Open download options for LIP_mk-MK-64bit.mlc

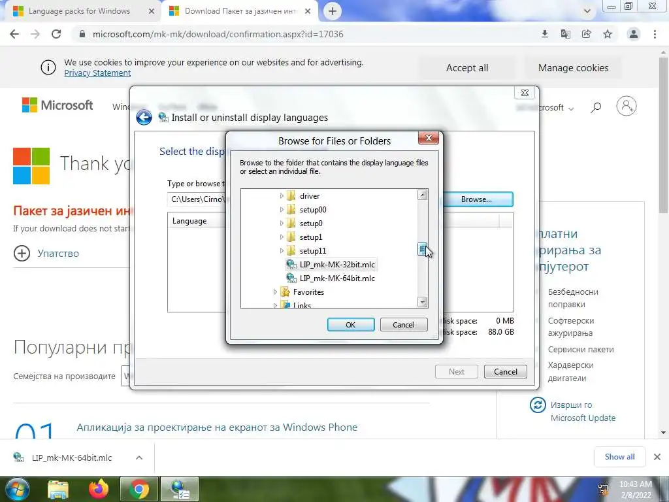pos(139,458)
